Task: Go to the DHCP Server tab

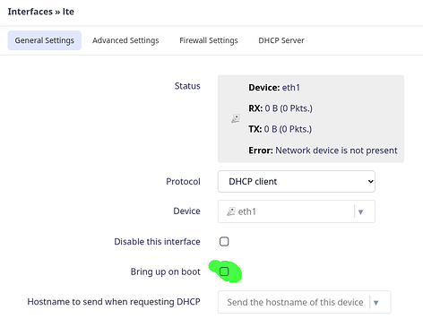Action: coord(281,40)
